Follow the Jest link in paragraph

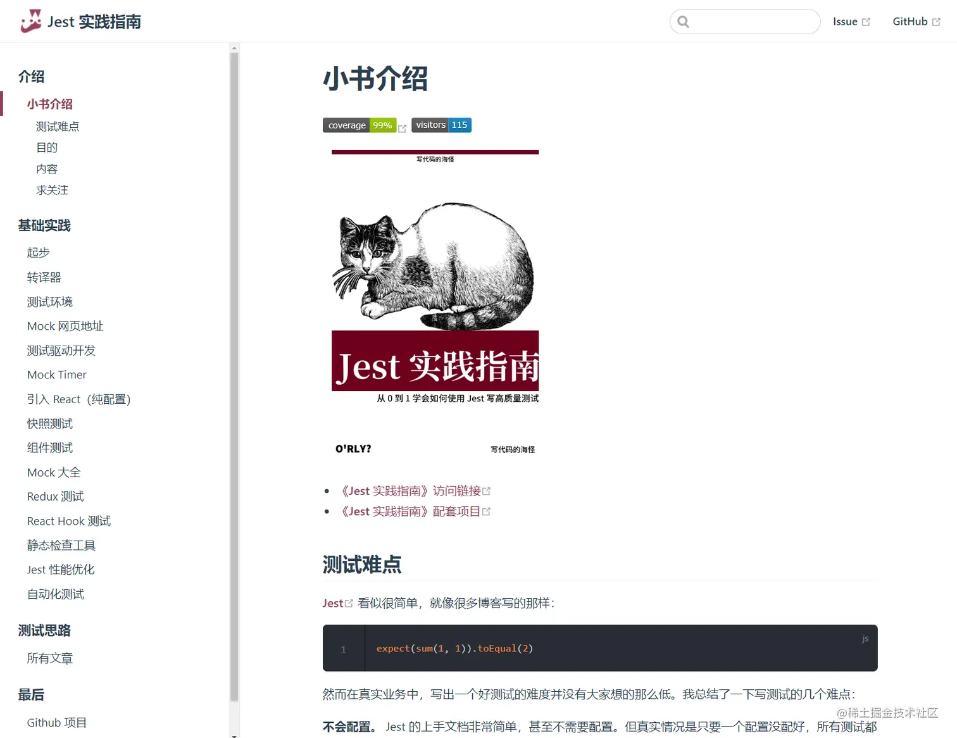[x=337, y=603]
